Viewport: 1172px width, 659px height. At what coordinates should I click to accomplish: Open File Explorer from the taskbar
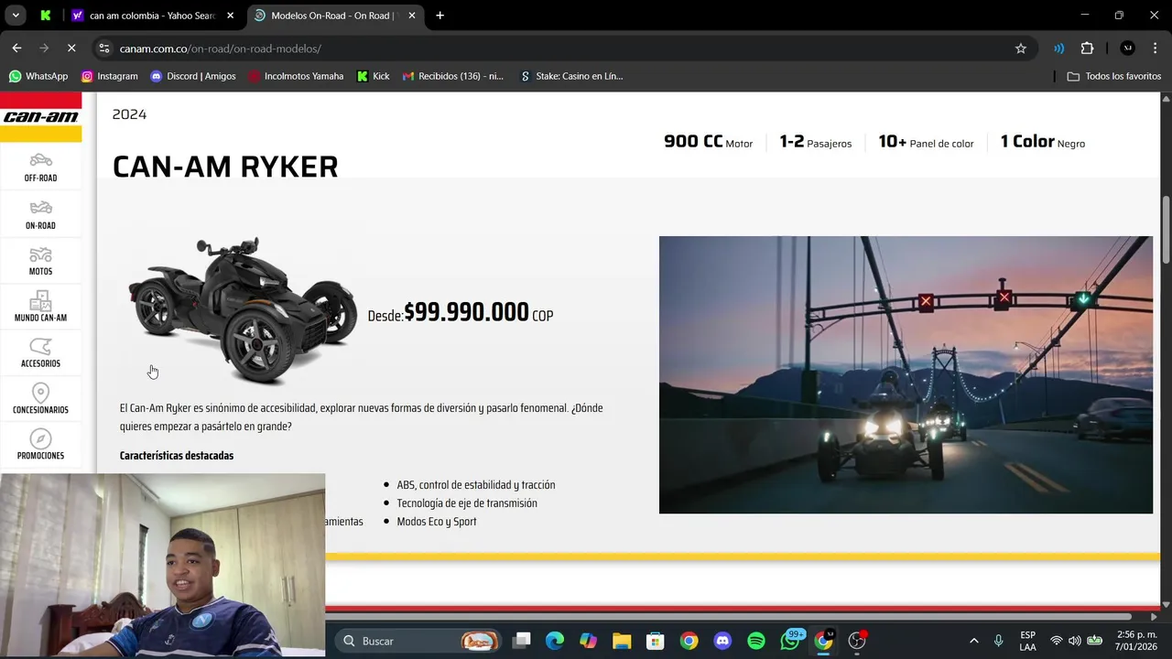pyautogui.click(x=622, y=641)
